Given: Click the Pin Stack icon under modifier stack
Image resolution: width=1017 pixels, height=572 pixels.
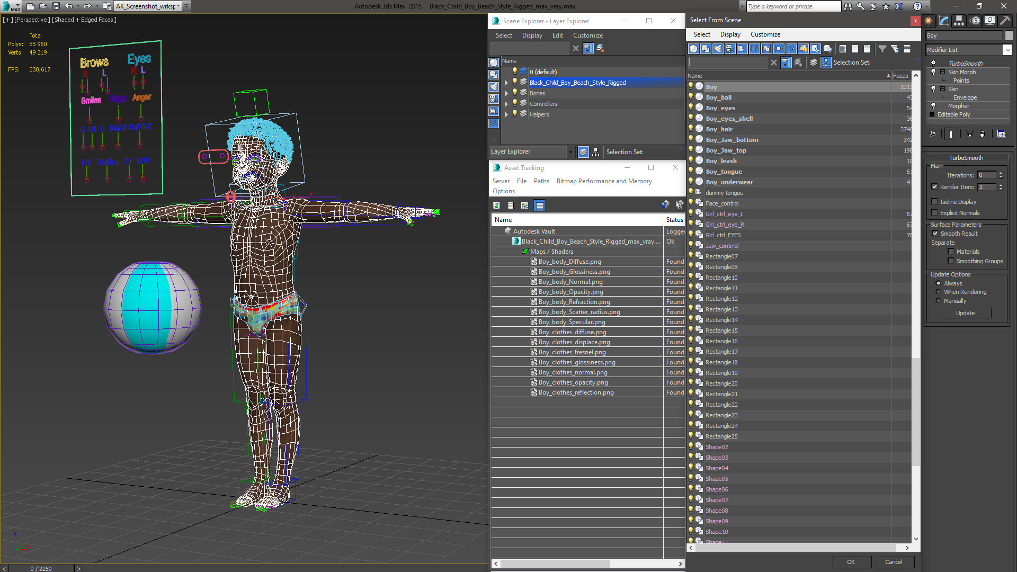Looking at the screenshot, I should point(933,134).
